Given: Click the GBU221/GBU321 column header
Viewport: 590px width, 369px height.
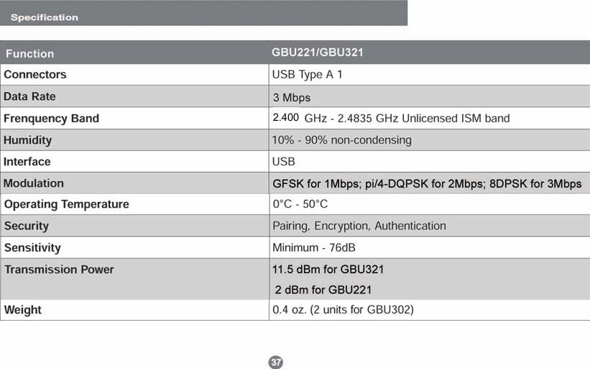Looking at the screenshot, I should click(x=317, y=53).
